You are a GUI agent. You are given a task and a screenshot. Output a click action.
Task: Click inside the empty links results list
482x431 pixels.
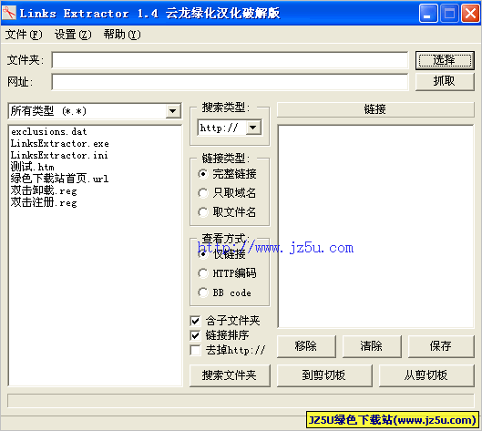click(375, 226)
